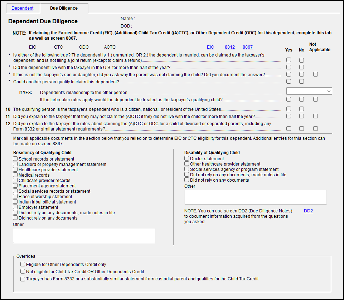Check Yes for line 10 citizen or resident

[289, 109]
